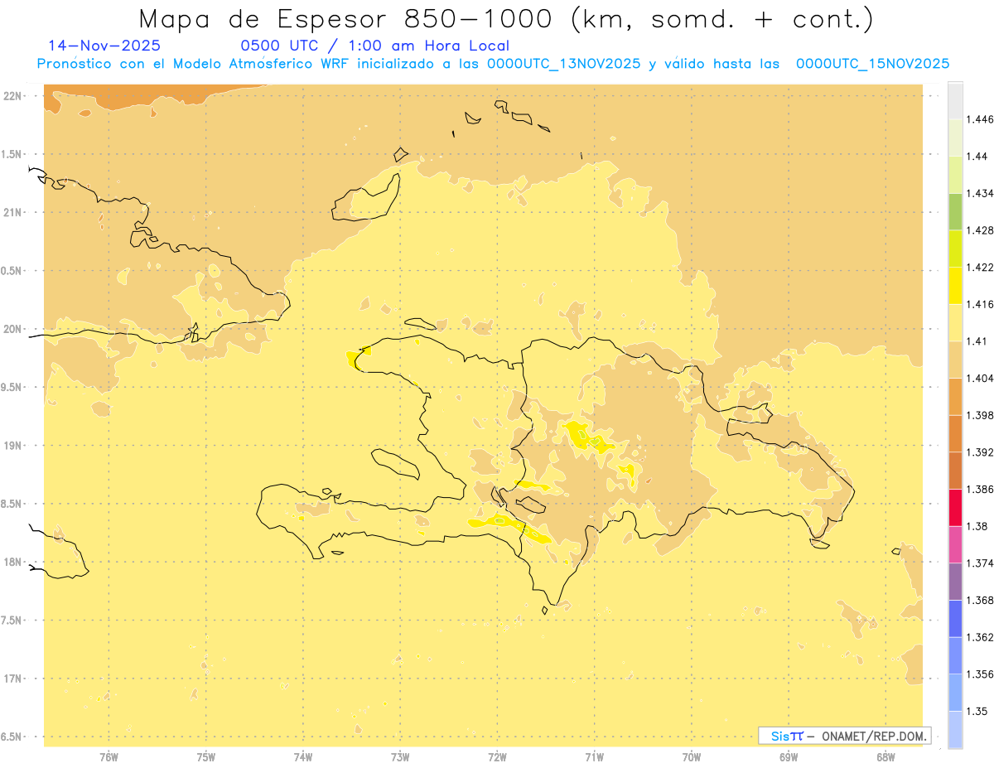Click the longitude label '72W'
994x768 pixels.
(497, 757)
